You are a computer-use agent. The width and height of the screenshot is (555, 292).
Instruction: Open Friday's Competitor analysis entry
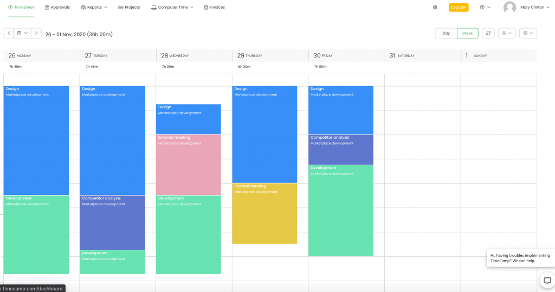click(341, 150)
